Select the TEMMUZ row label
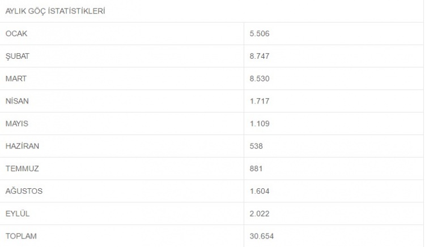425x247 pixels. coord(22,168)
